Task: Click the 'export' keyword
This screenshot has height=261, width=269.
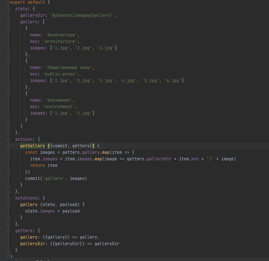Action: pos(17,2)
